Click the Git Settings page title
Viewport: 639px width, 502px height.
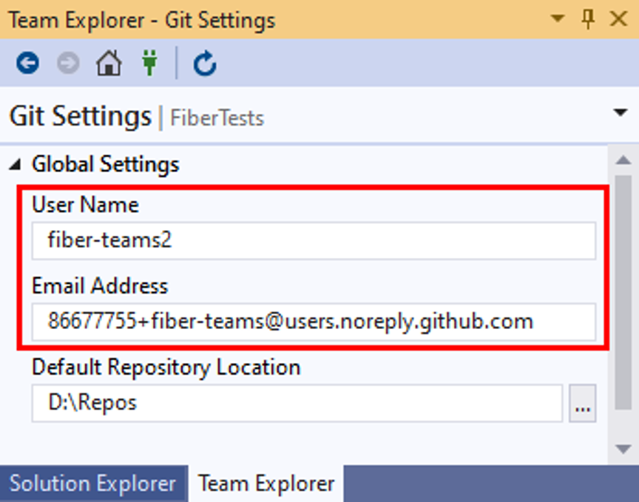point(80,117)
